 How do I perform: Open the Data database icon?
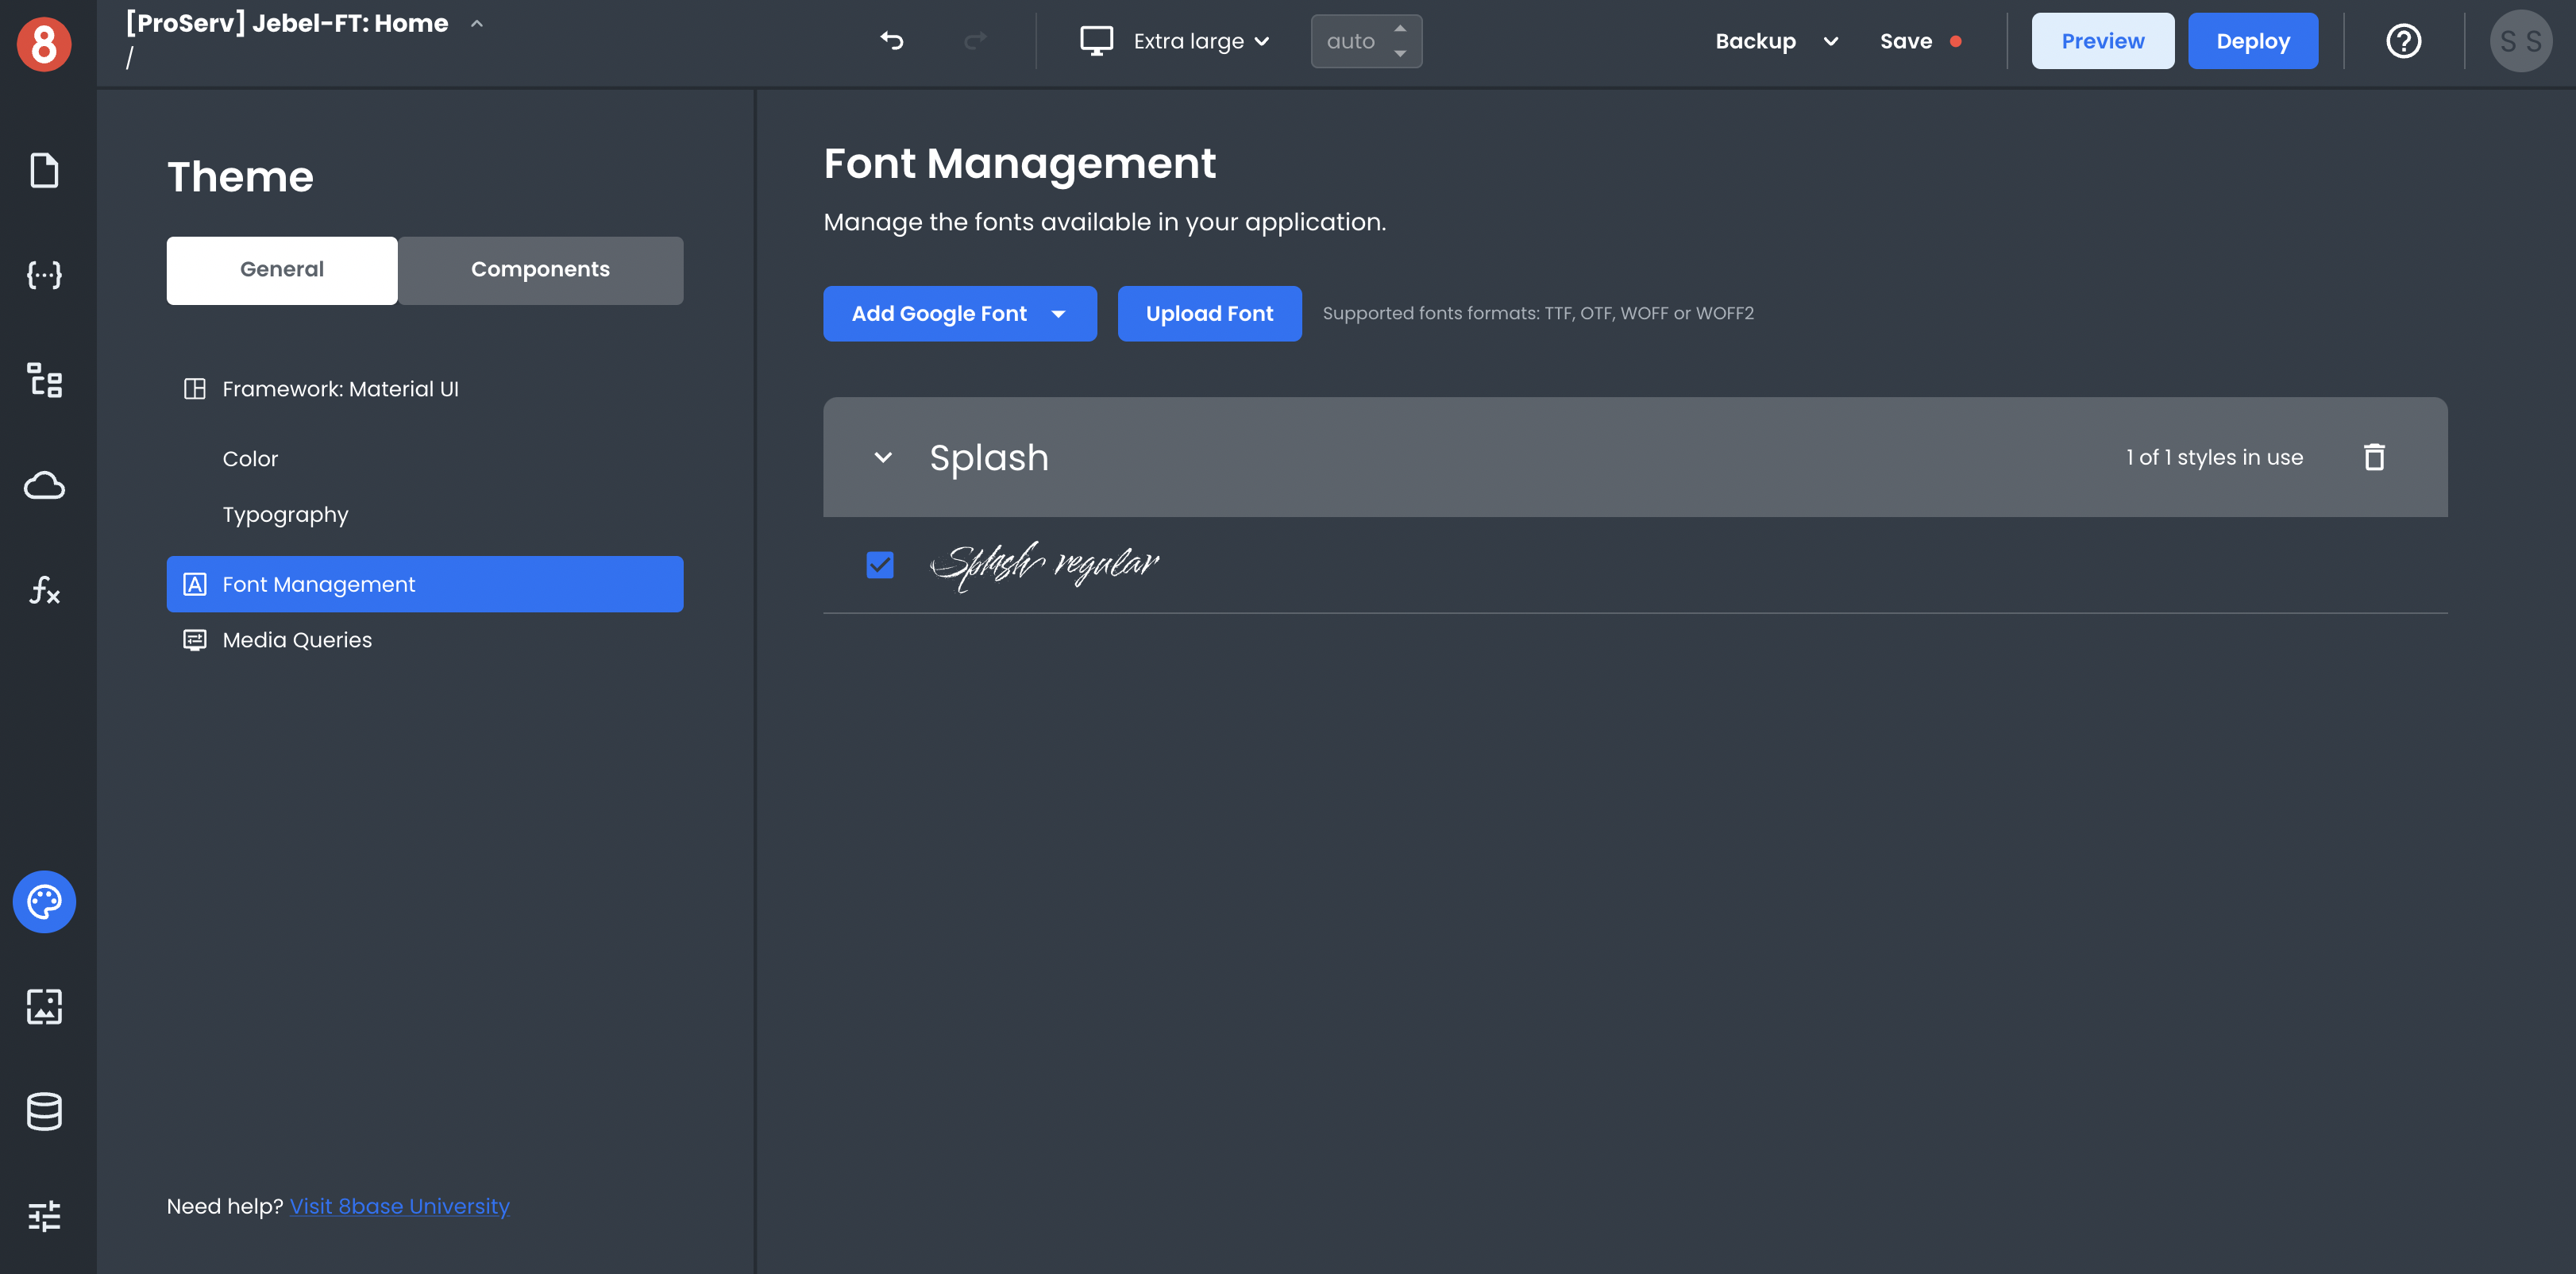point(44,1111)
